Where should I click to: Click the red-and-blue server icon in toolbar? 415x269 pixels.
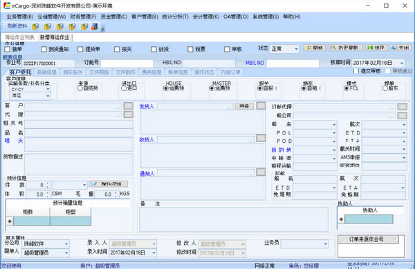(95, 26)
